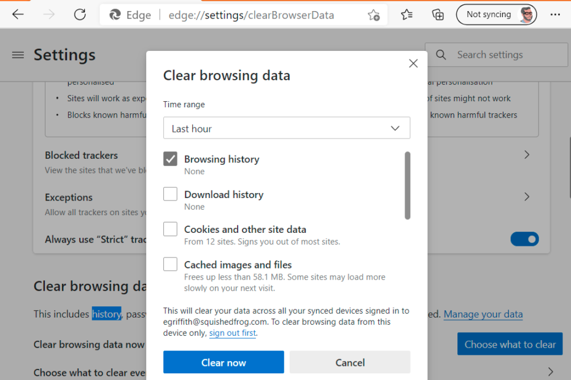The width and height of the screenshot is (571, 380).
Task: Open the Collections icon
Action: click(x=438, y=15)
